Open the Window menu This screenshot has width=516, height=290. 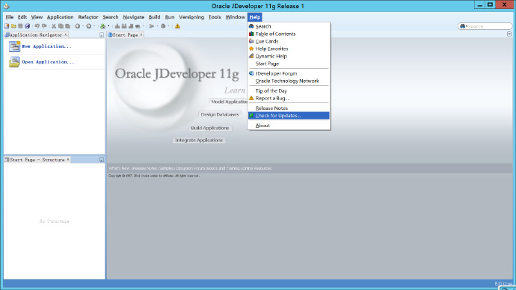235,17
